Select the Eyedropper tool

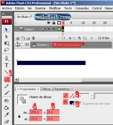[7, 115]
